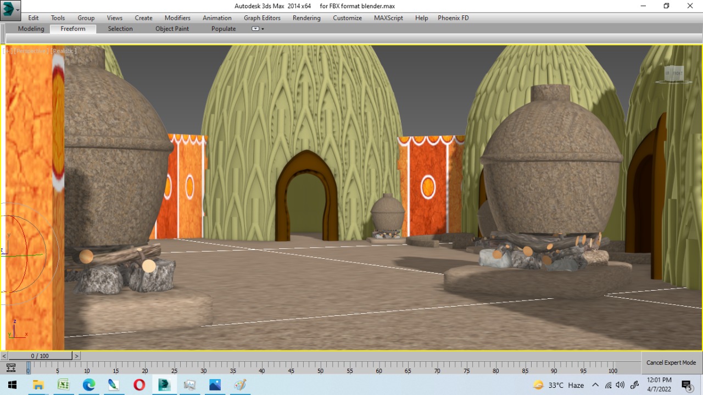Click the Phoenix FD menu
Image resolution: width=703 pixels, height=395 pixels.
click(453, 18)
